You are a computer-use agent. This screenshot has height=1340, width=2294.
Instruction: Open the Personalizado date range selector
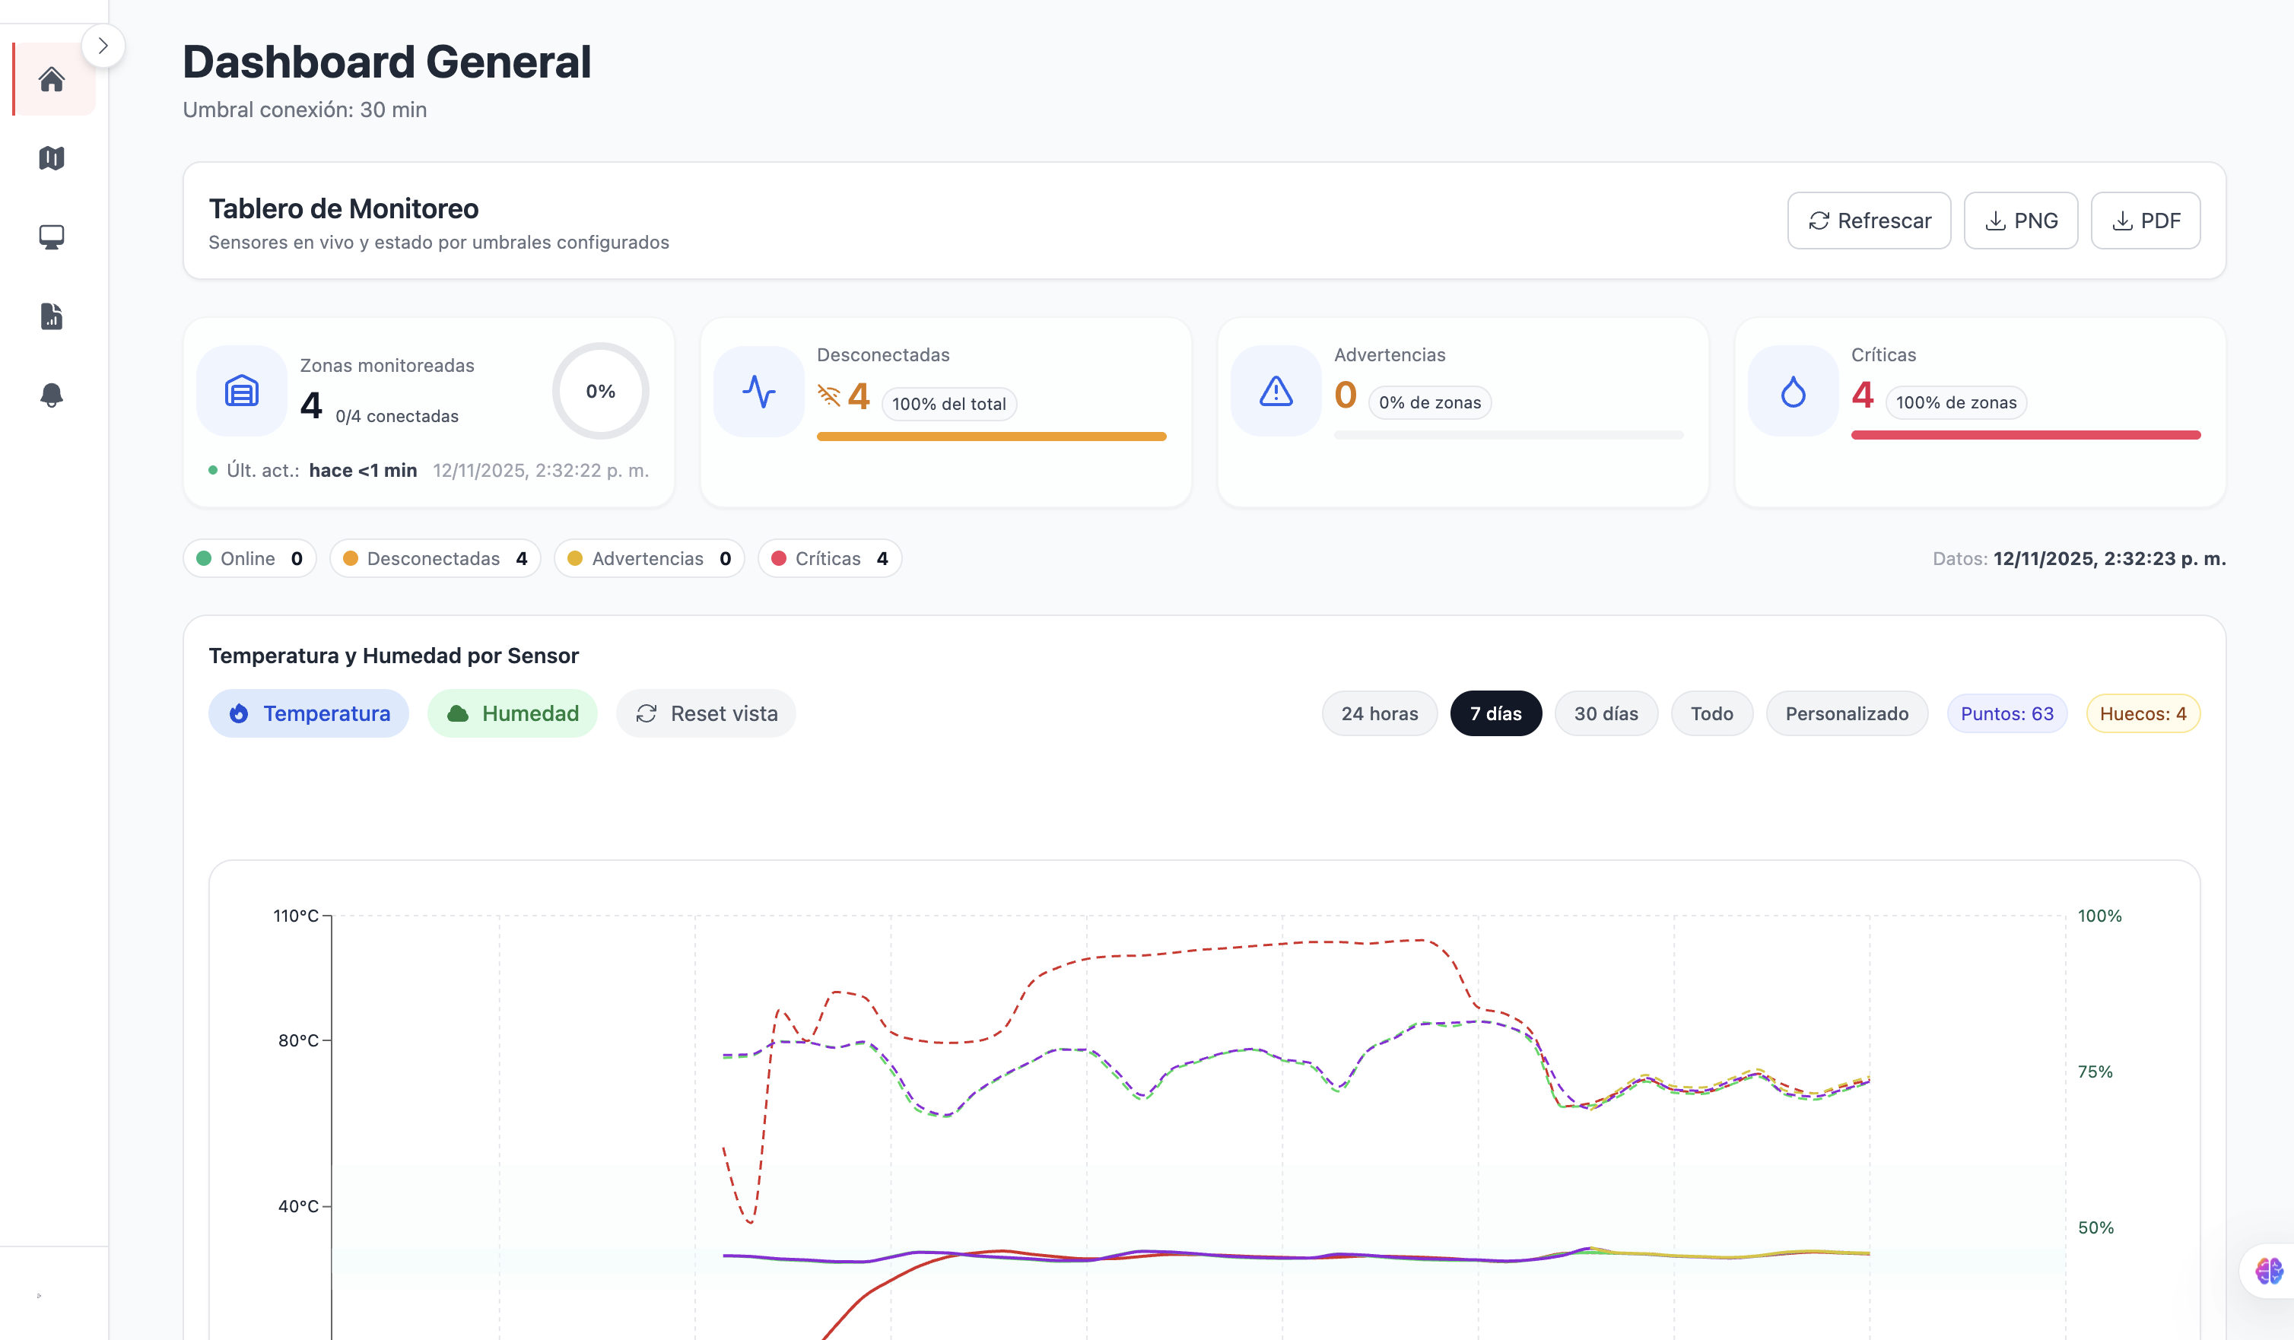coord(1847,713)
